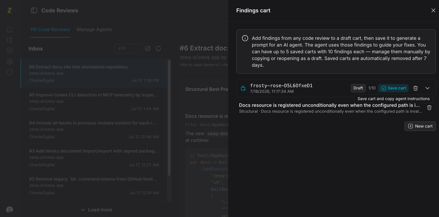The width and height of the screenshot is (439, 217).
Task: Expand the list with Load more
Action: click(x=96, y=210)
